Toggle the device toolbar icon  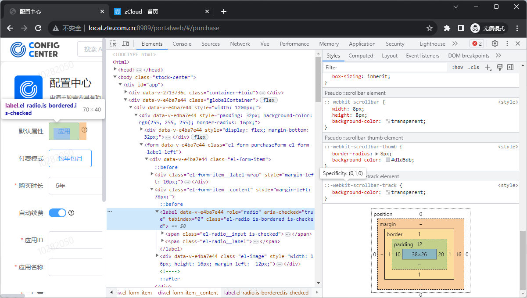click(125, 43)
